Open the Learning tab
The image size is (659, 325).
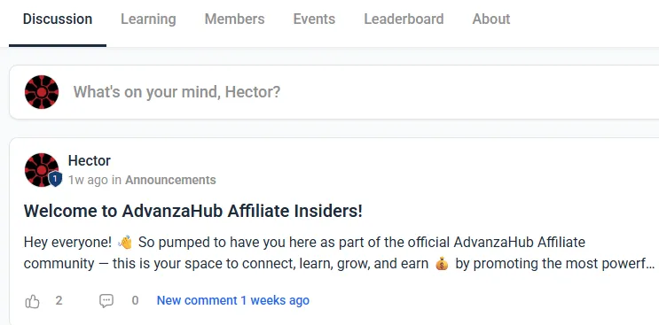[148, 19]
